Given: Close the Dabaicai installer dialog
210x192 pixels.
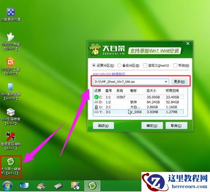Looking at the screenshot, I should tap(188, 44).
